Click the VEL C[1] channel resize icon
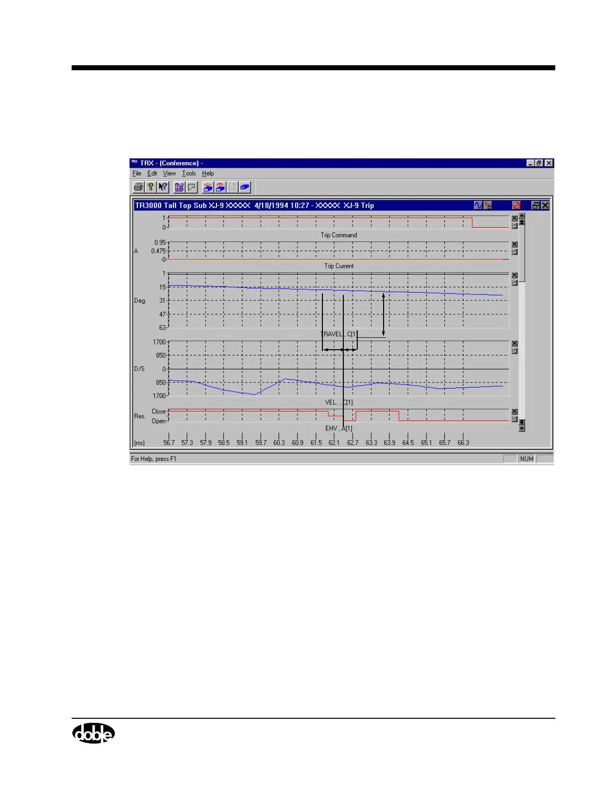 pyautogui.click(x=514, y=351)
